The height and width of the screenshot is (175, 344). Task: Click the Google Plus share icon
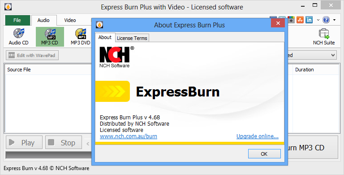[291, 20]
